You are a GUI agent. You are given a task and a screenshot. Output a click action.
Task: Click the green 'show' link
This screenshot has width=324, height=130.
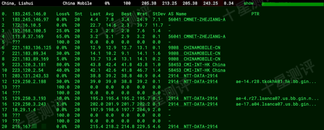click(248, 3)
